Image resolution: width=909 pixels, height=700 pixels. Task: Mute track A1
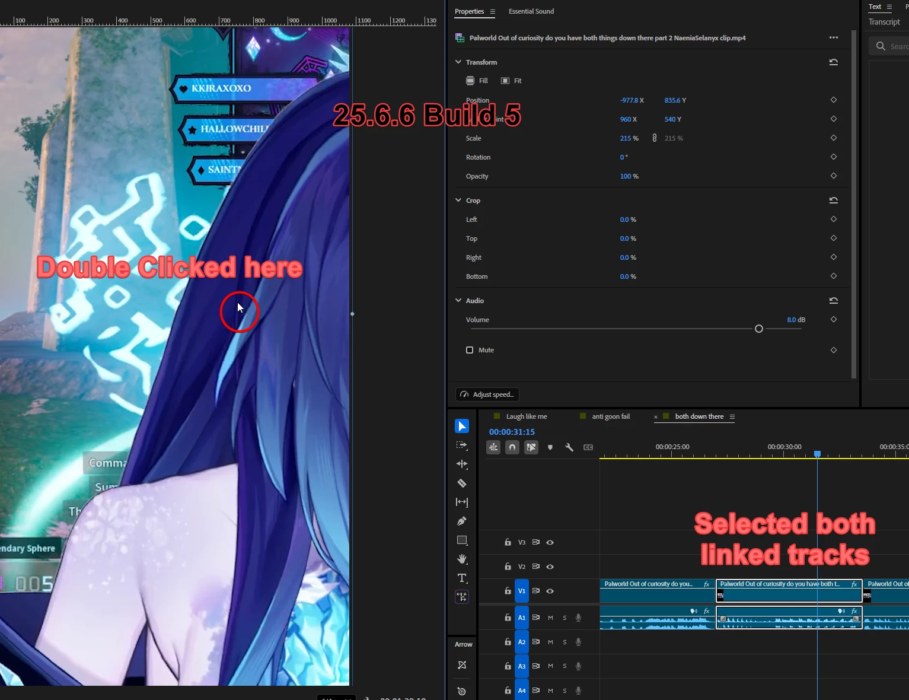[x=550, y=618]
